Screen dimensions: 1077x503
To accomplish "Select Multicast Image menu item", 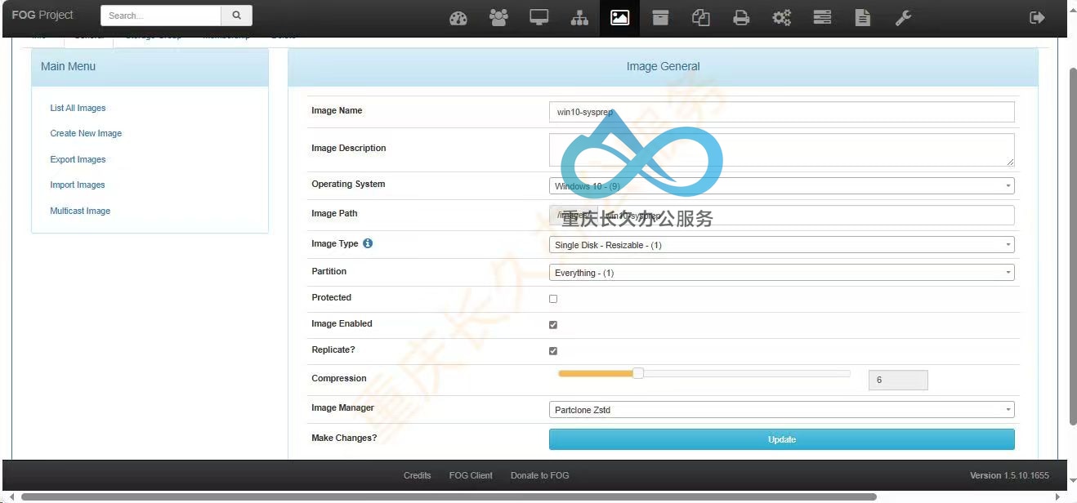I will 80,211.
